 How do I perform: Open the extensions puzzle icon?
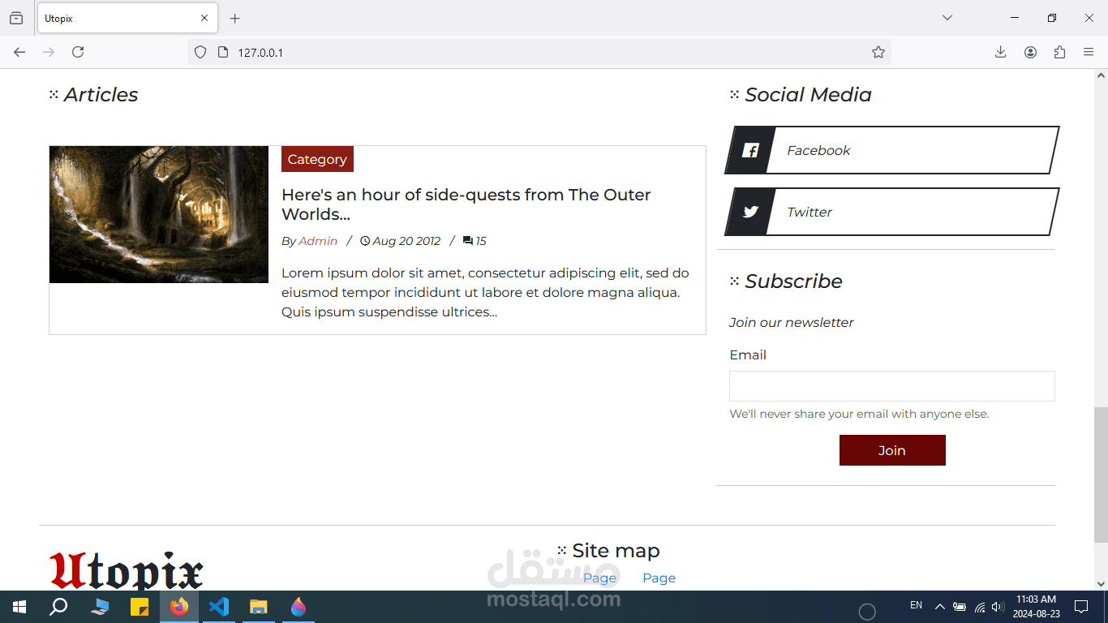(x=1059, y=52)
